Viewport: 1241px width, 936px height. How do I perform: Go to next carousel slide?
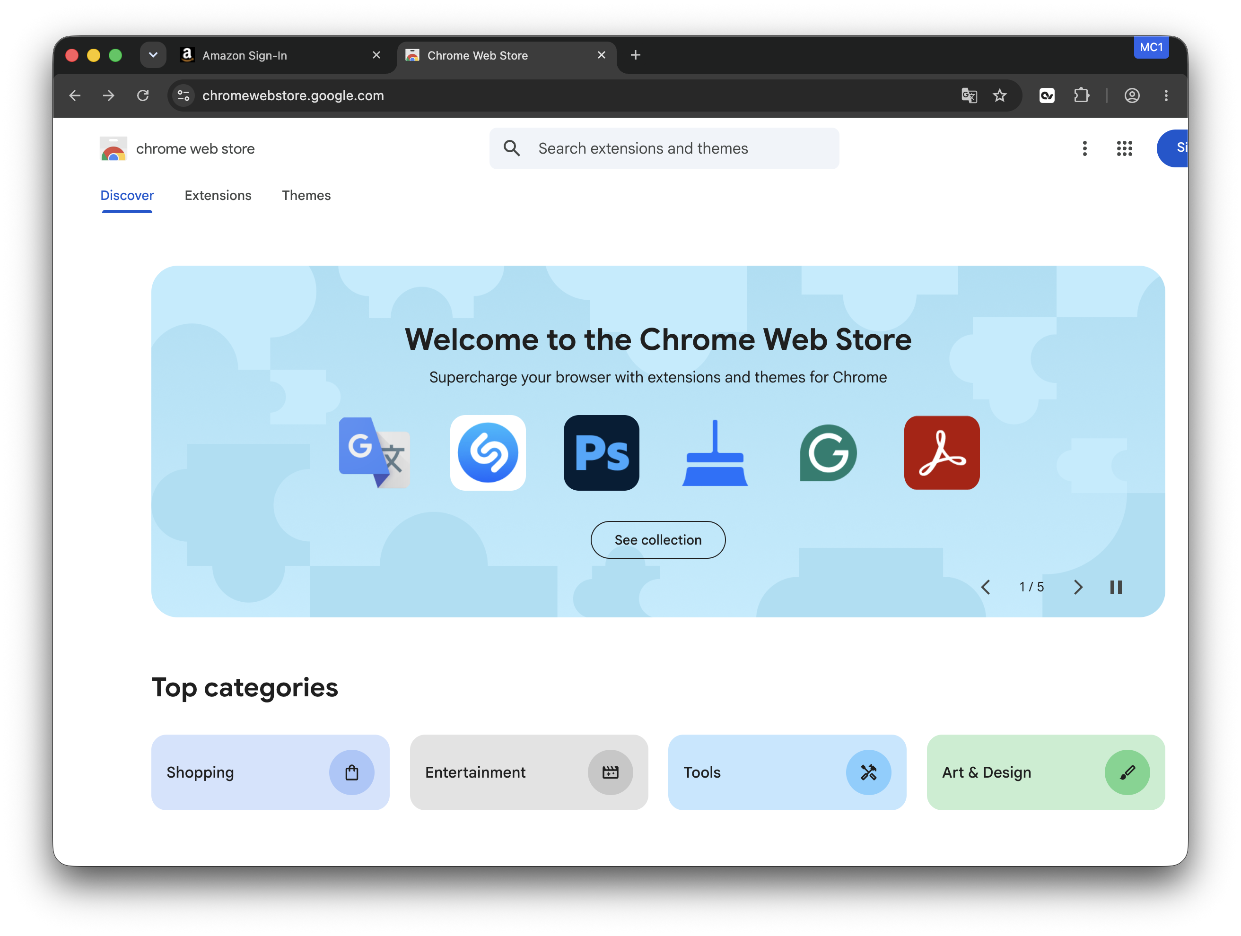point(1078,587)
